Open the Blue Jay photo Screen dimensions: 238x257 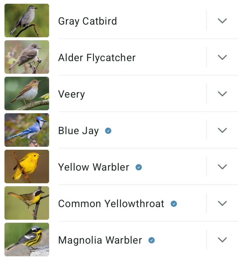pyautogui.click(x=27, y=130)
